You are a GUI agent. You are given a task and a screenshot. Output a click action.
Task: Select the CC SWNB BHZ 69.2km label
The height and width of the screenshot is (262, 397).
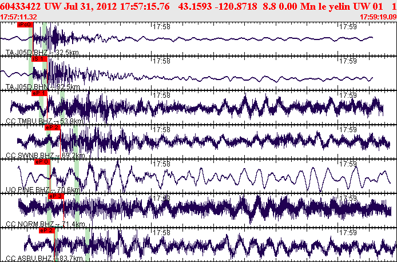45,156
